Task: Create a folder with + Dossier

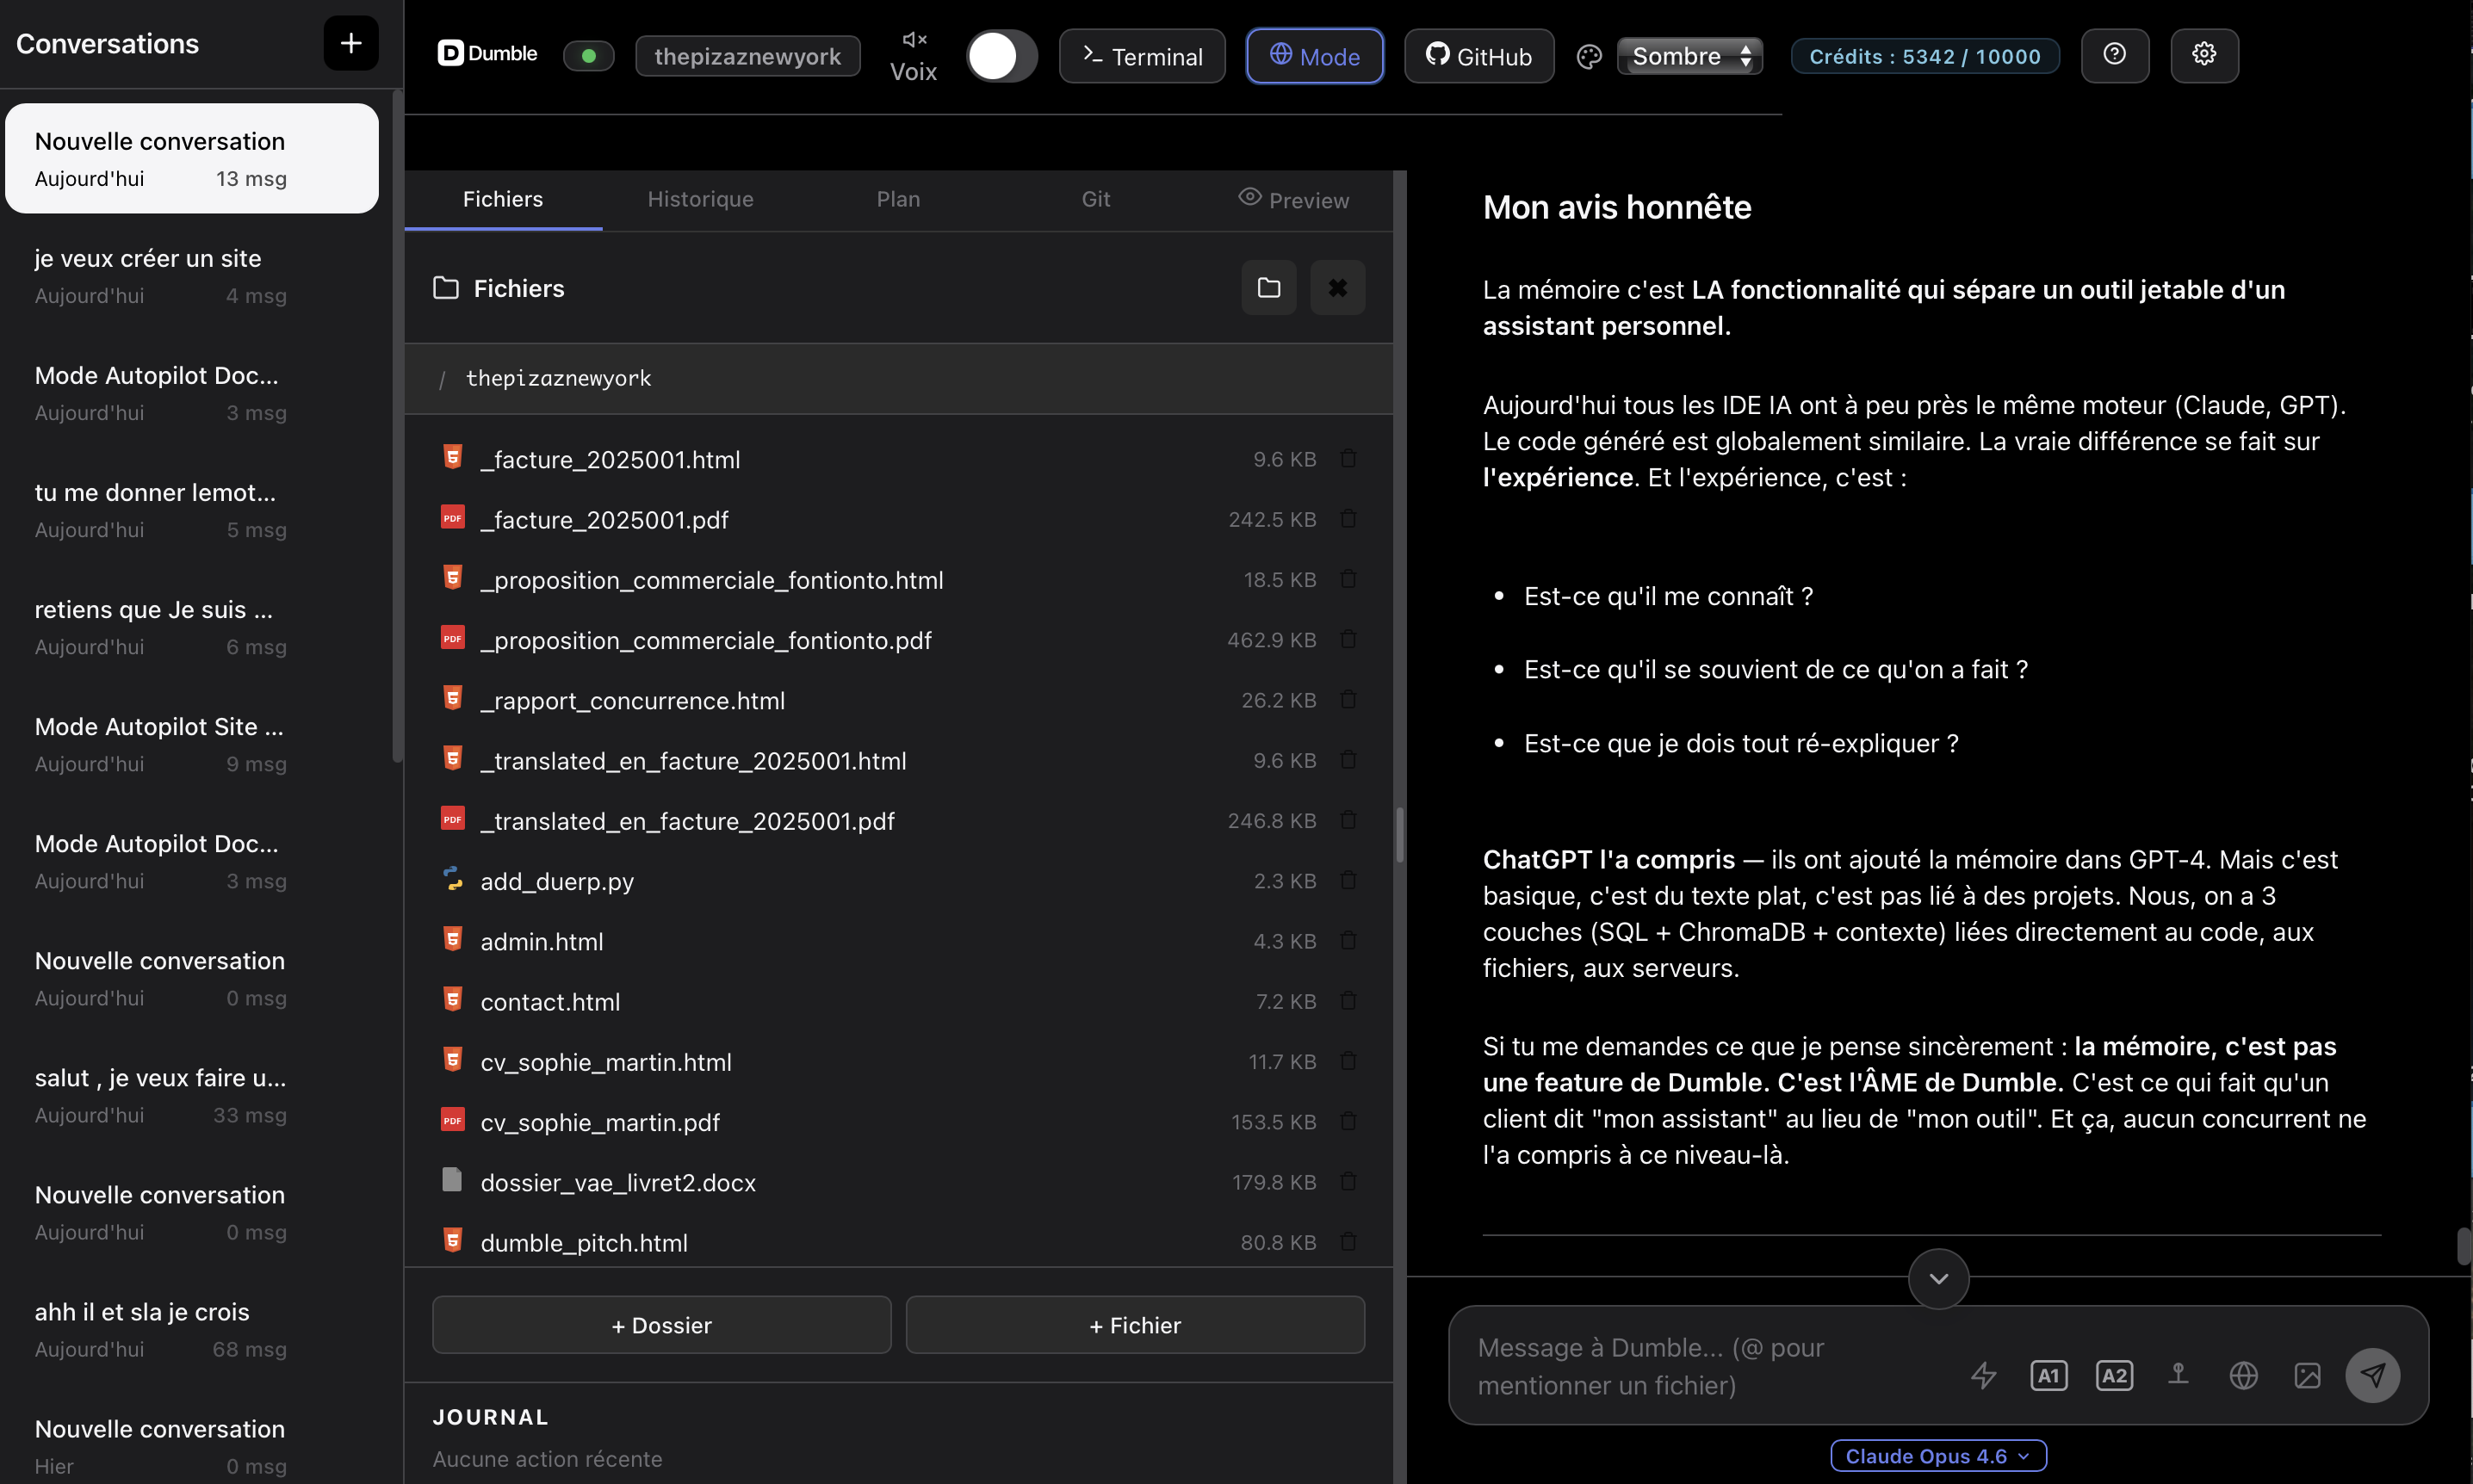Action: (x=660, y=1324)
